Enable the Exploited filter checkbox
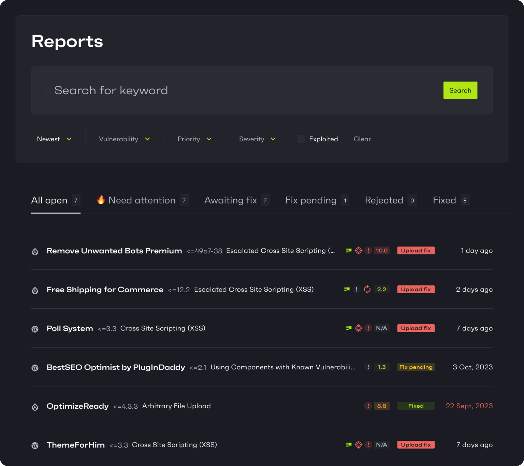Viewport: 524px width, 466px height. pyautogui.click(x=301, y=139)
